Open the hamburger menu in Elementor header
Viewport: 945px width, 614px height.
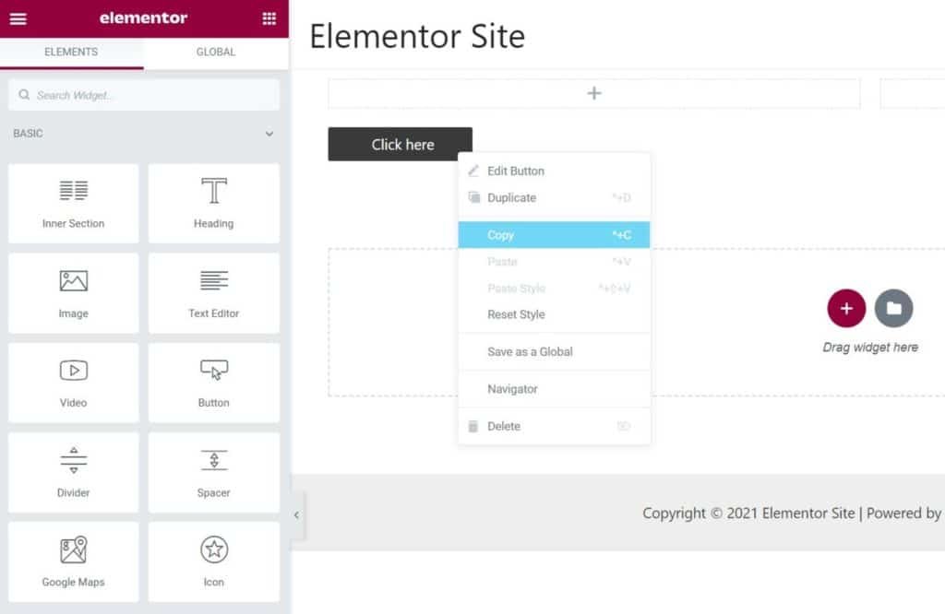tap(18, 18)
